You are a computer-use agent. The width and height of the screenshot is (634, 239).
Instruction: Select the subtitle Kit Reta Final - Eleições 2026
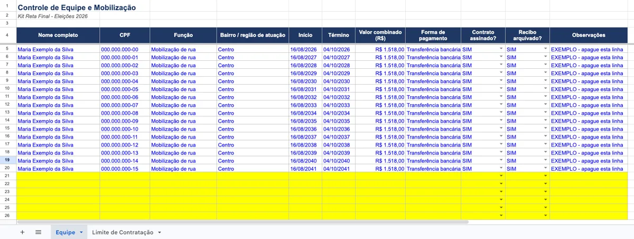click(53, 16)
